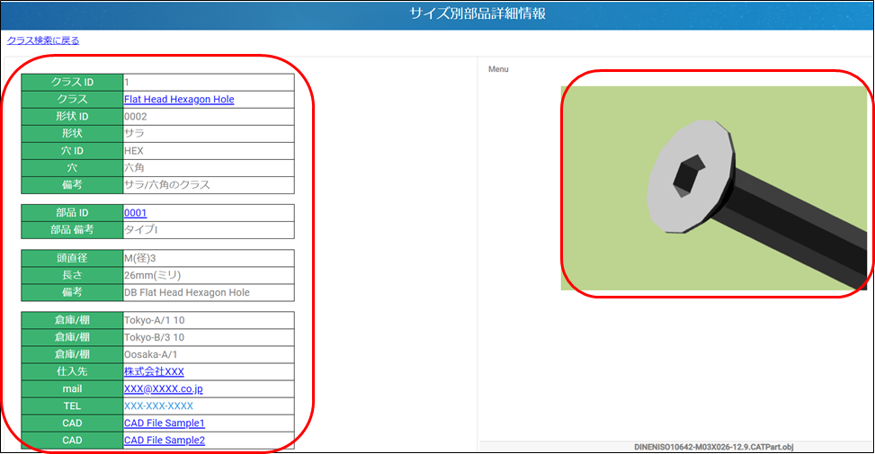Click the 部品 備考 header cell
Screen dimensions: 875x454
(72, 230)
